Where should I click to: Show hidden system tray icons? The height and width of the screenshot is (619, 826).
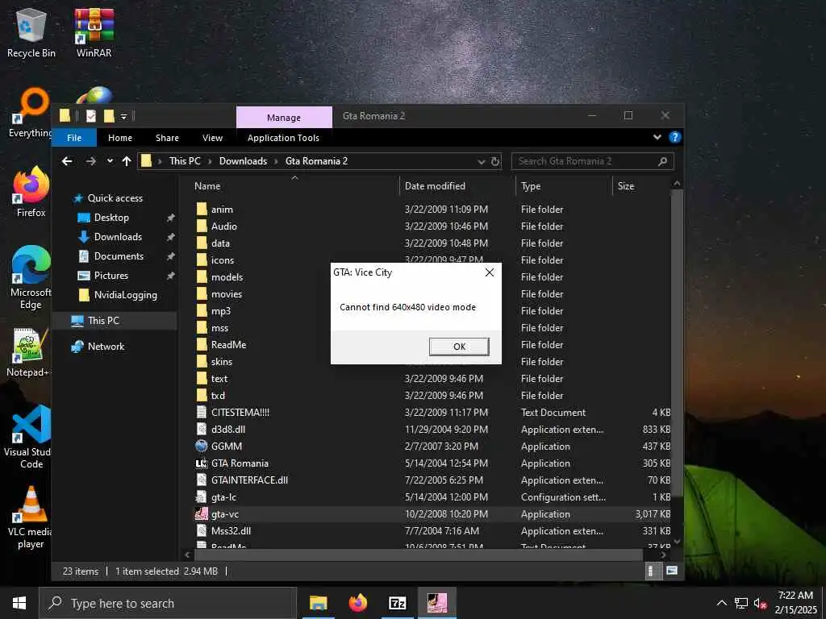coord(722,603)
